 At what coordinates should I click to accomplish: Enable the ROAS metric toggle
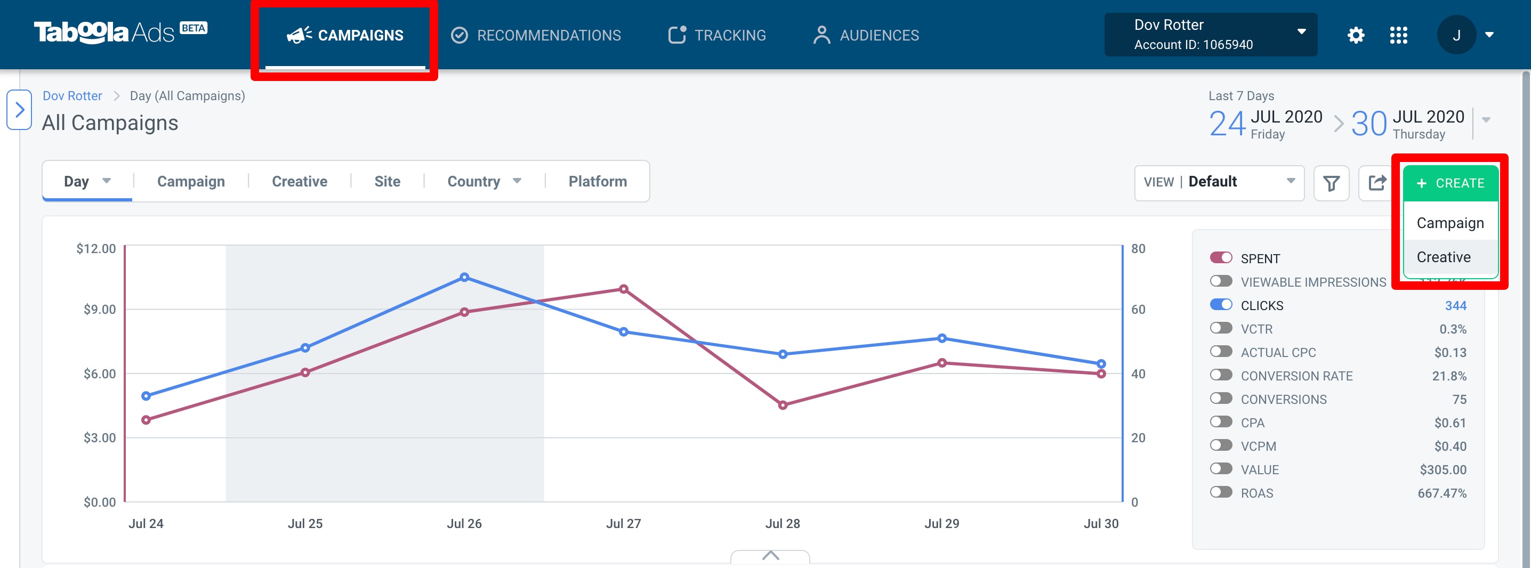pos(1221,492)
